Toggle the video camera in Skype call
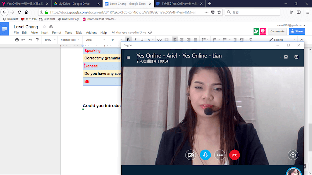 click(191, 155)
